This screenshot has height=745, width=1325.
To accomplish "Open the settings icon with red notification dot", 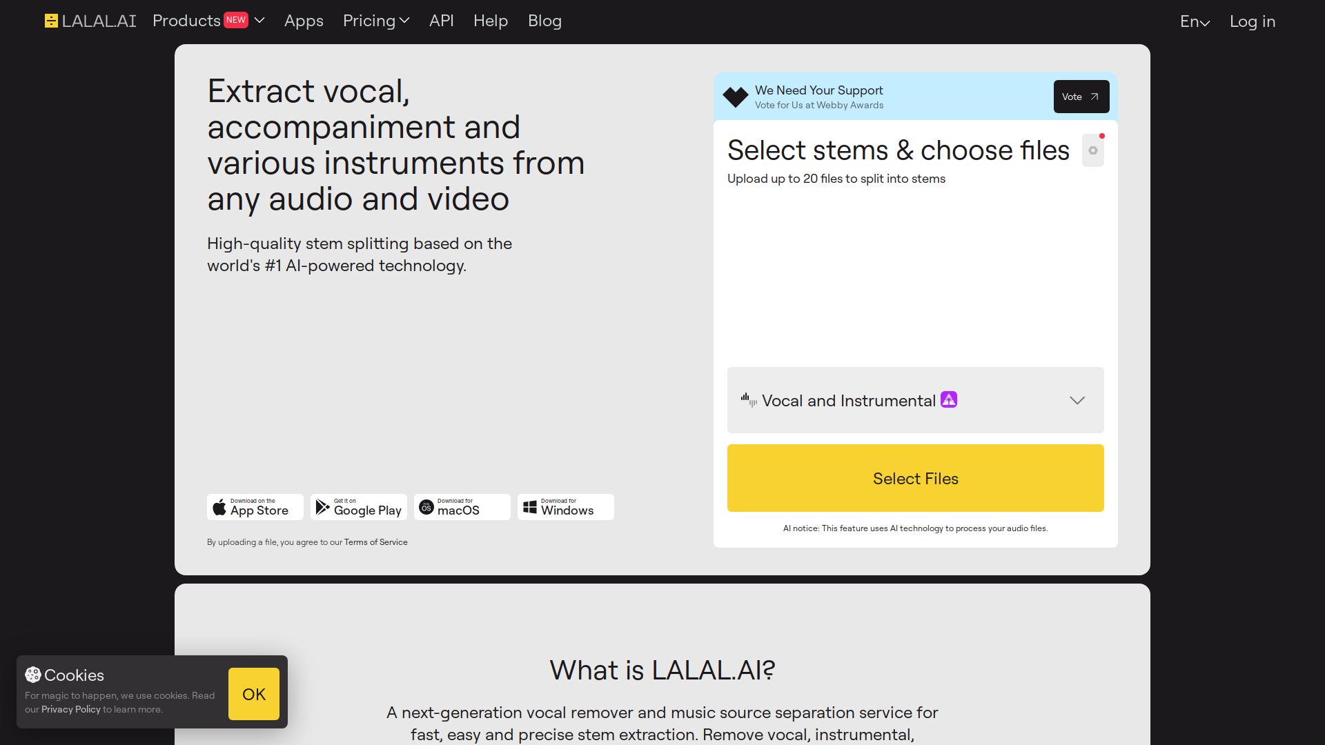I will [1093, 150].
